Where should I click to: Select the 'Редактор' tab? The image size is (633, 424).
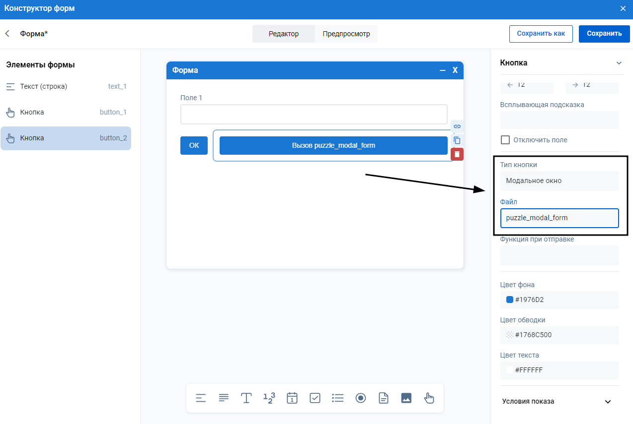pos(284,34)
